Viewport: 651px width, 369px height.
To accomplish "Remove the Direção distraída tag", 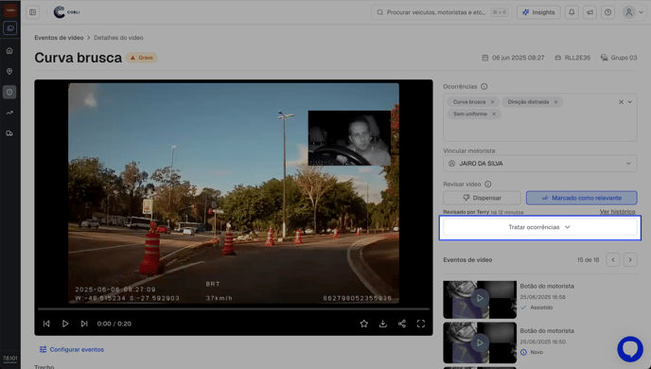I will tap(555, 102).
